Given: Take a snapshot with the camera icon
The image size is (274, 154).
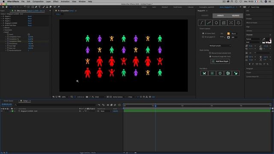Looking at the screenshot, I should [87, 97].
